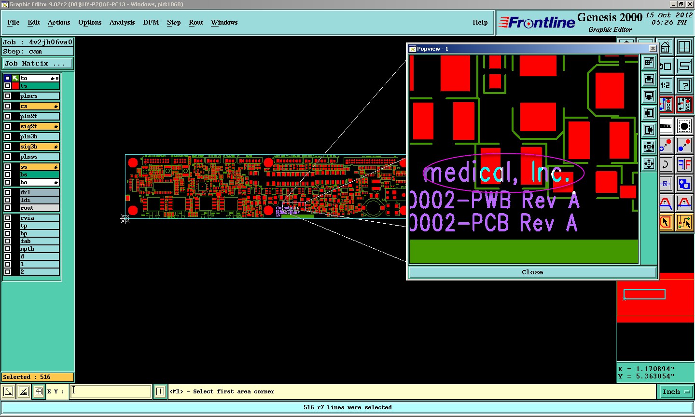Viewport: 695px width, 417px height.
Task: Select layer name fab
Action: (x=40, y=241)
